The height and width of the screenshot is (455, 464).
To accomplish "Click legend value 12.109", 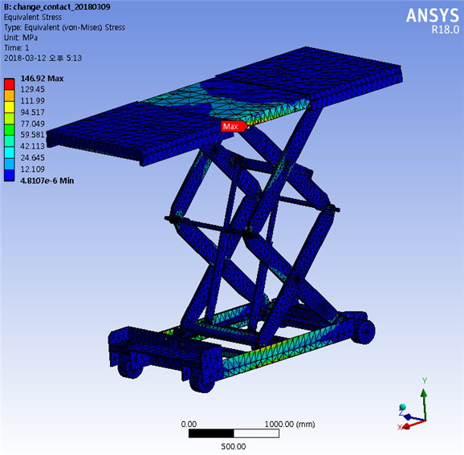I will [32, 169].
